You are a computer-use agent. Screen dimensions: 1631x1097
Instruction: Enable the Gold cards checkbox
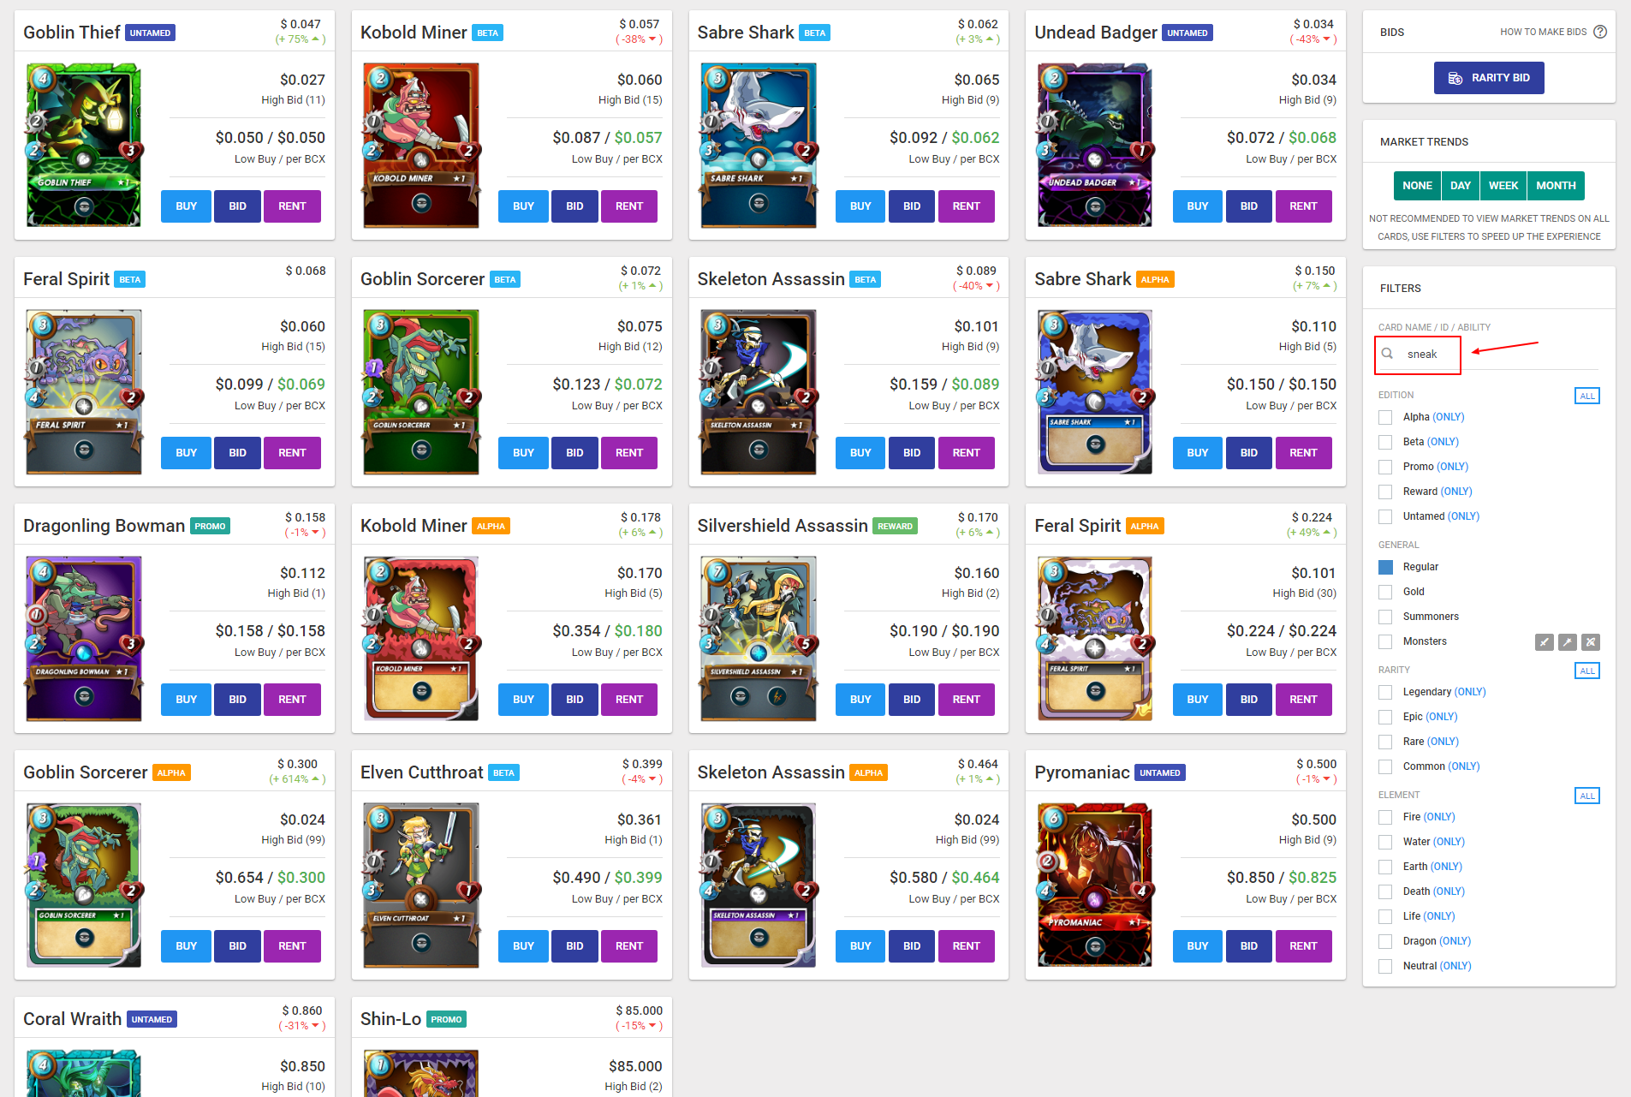[1385, 592]
